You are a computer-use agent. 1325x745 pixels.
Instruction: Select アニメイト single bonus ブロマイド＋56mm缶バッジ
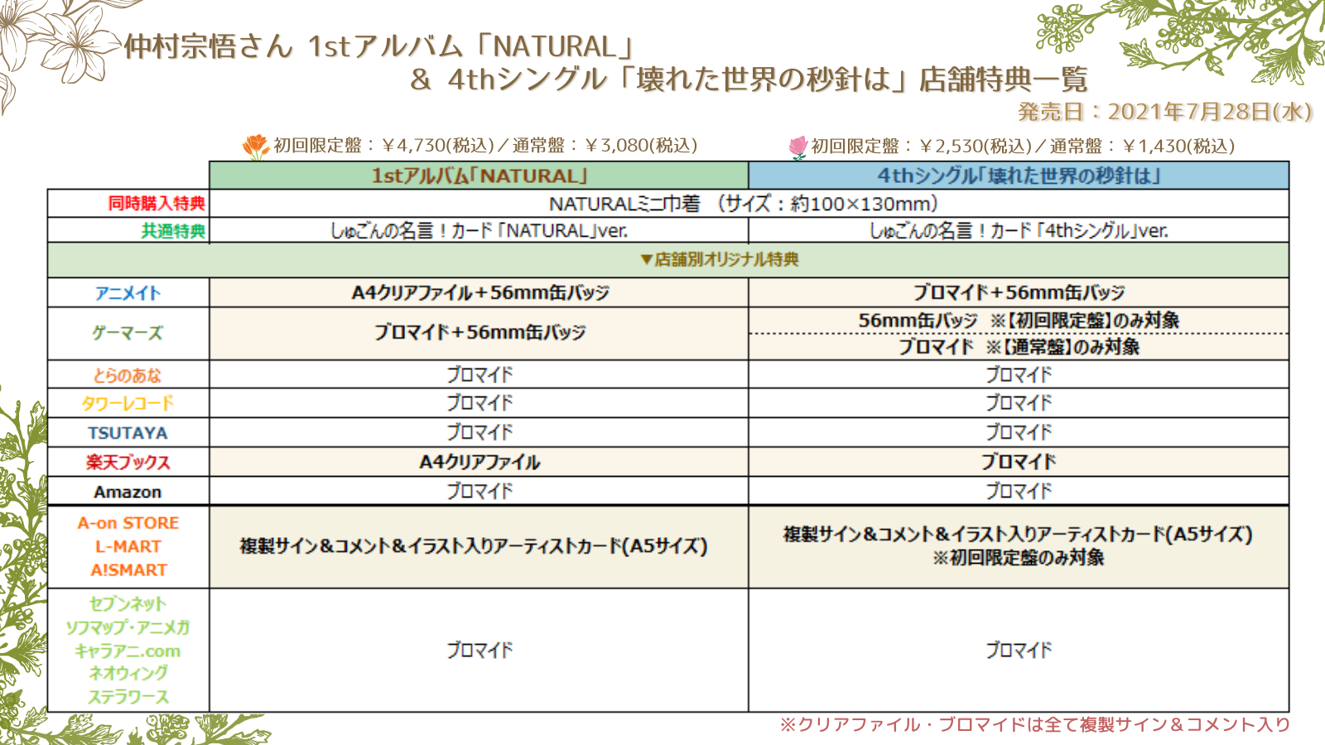[1019, 293]
